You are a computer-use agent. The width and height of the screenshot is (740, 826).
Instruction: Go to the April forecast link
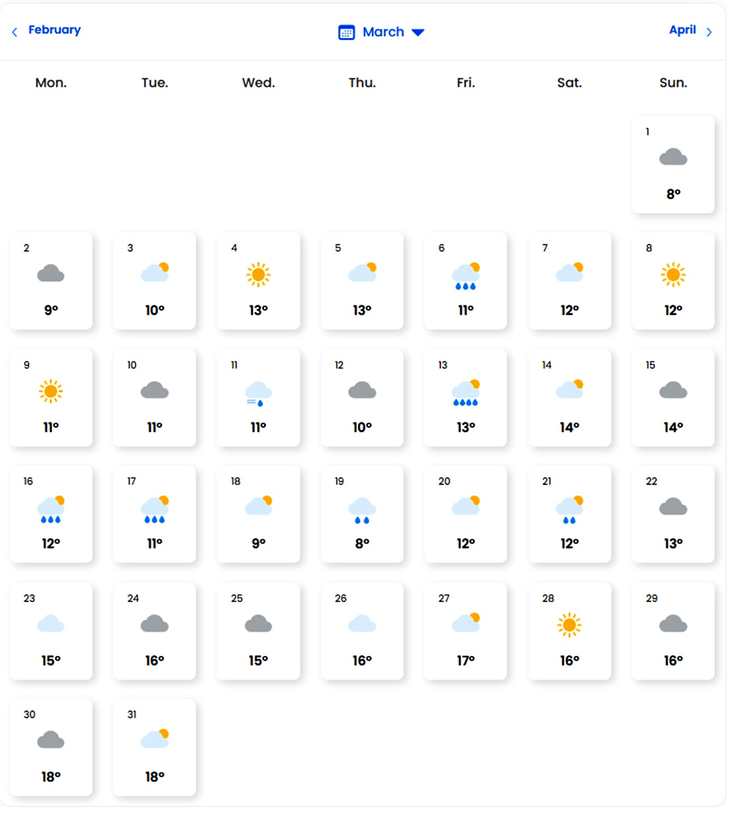point(682,30)
